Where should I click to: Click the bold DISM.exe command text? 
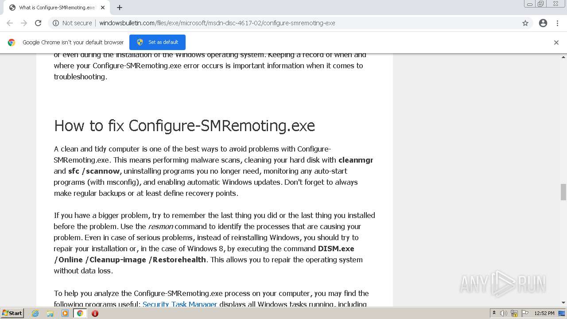[204, 254]
